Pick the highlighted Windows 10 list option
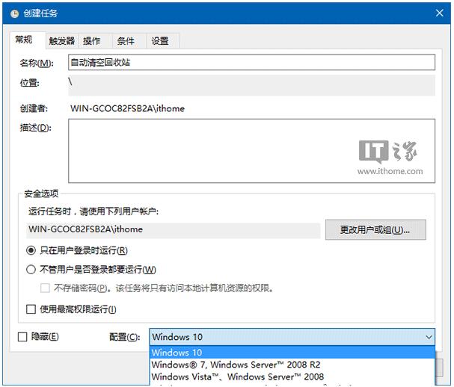 (x=292, y=353)
